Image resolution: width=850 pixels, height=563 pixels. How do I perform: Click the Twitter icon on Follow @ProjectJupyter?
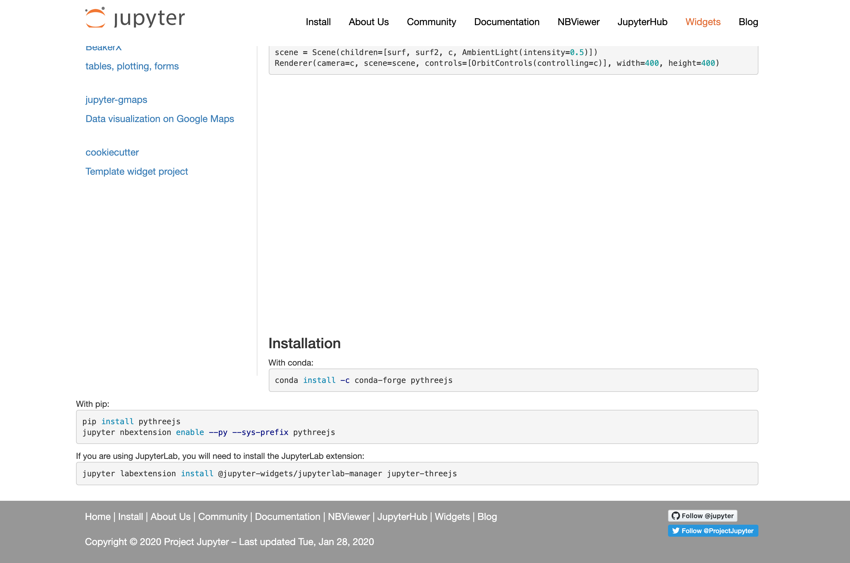click(676, 531)
